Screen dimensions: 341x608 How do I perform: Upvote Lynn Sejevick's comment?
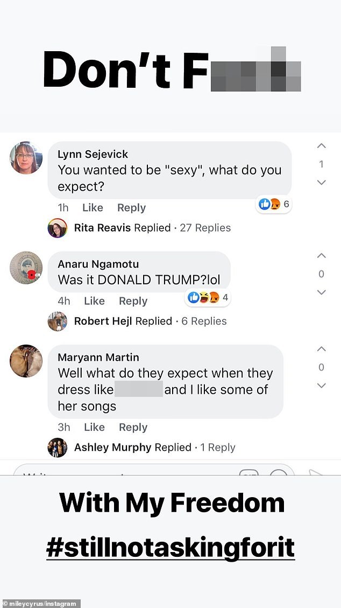pyautogui.click(x=321, y=146)
